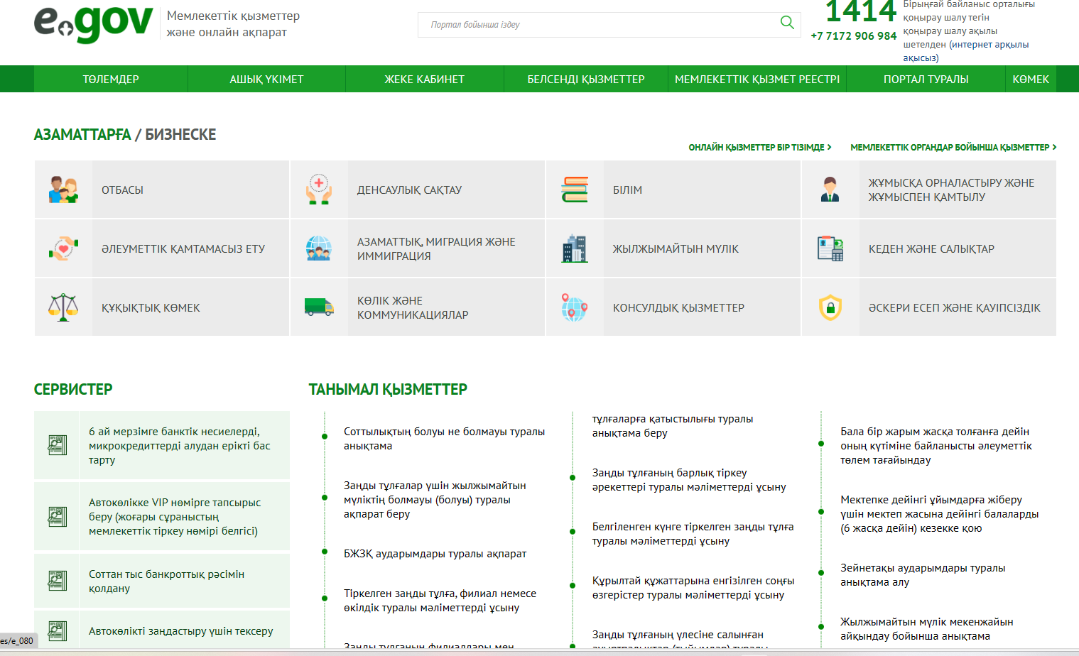Open Жұмысқа орналастыру және жұмыспен қамтылу

pos(929,190)
